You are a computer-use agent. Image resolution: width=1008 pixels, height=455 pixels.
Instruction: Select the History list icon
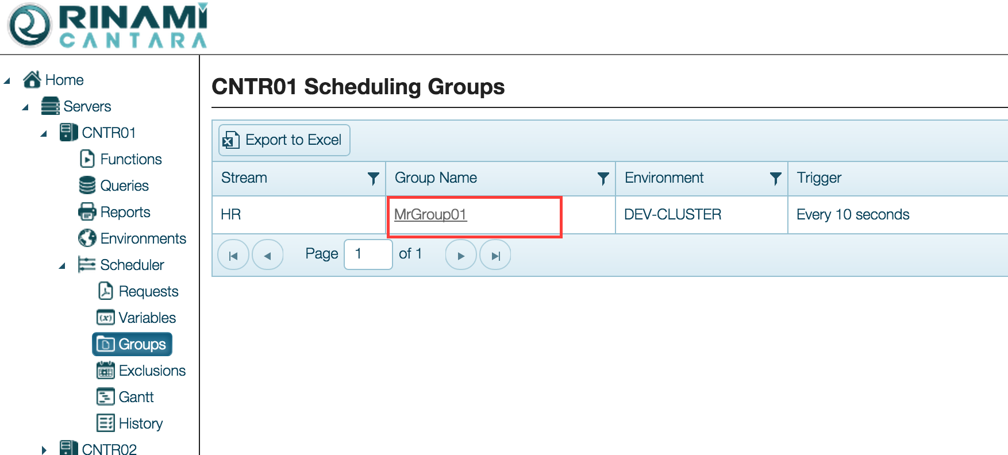(105, 423)
